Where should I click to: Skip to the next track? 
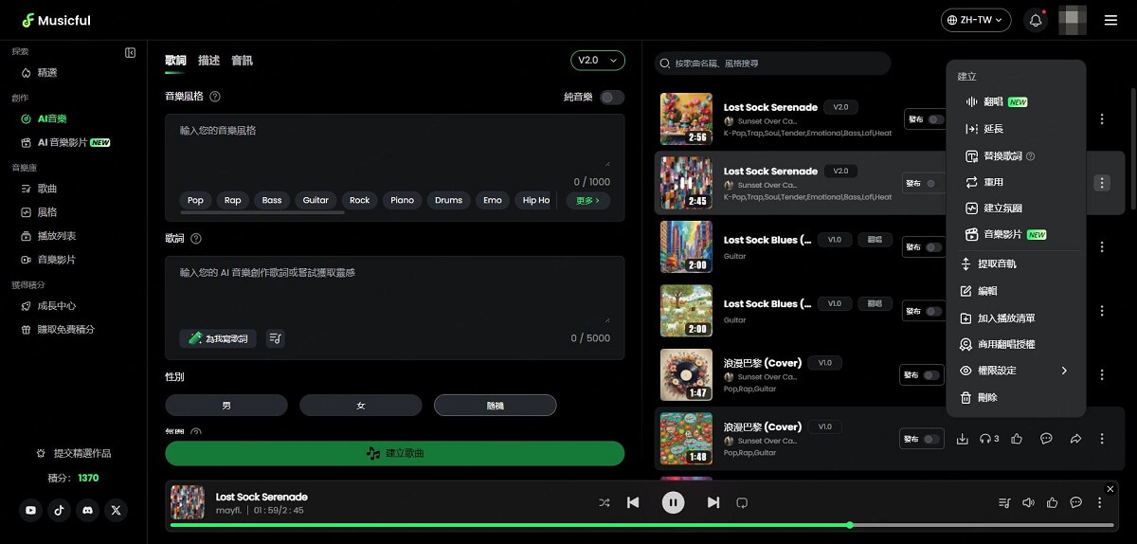coord(713,502)
